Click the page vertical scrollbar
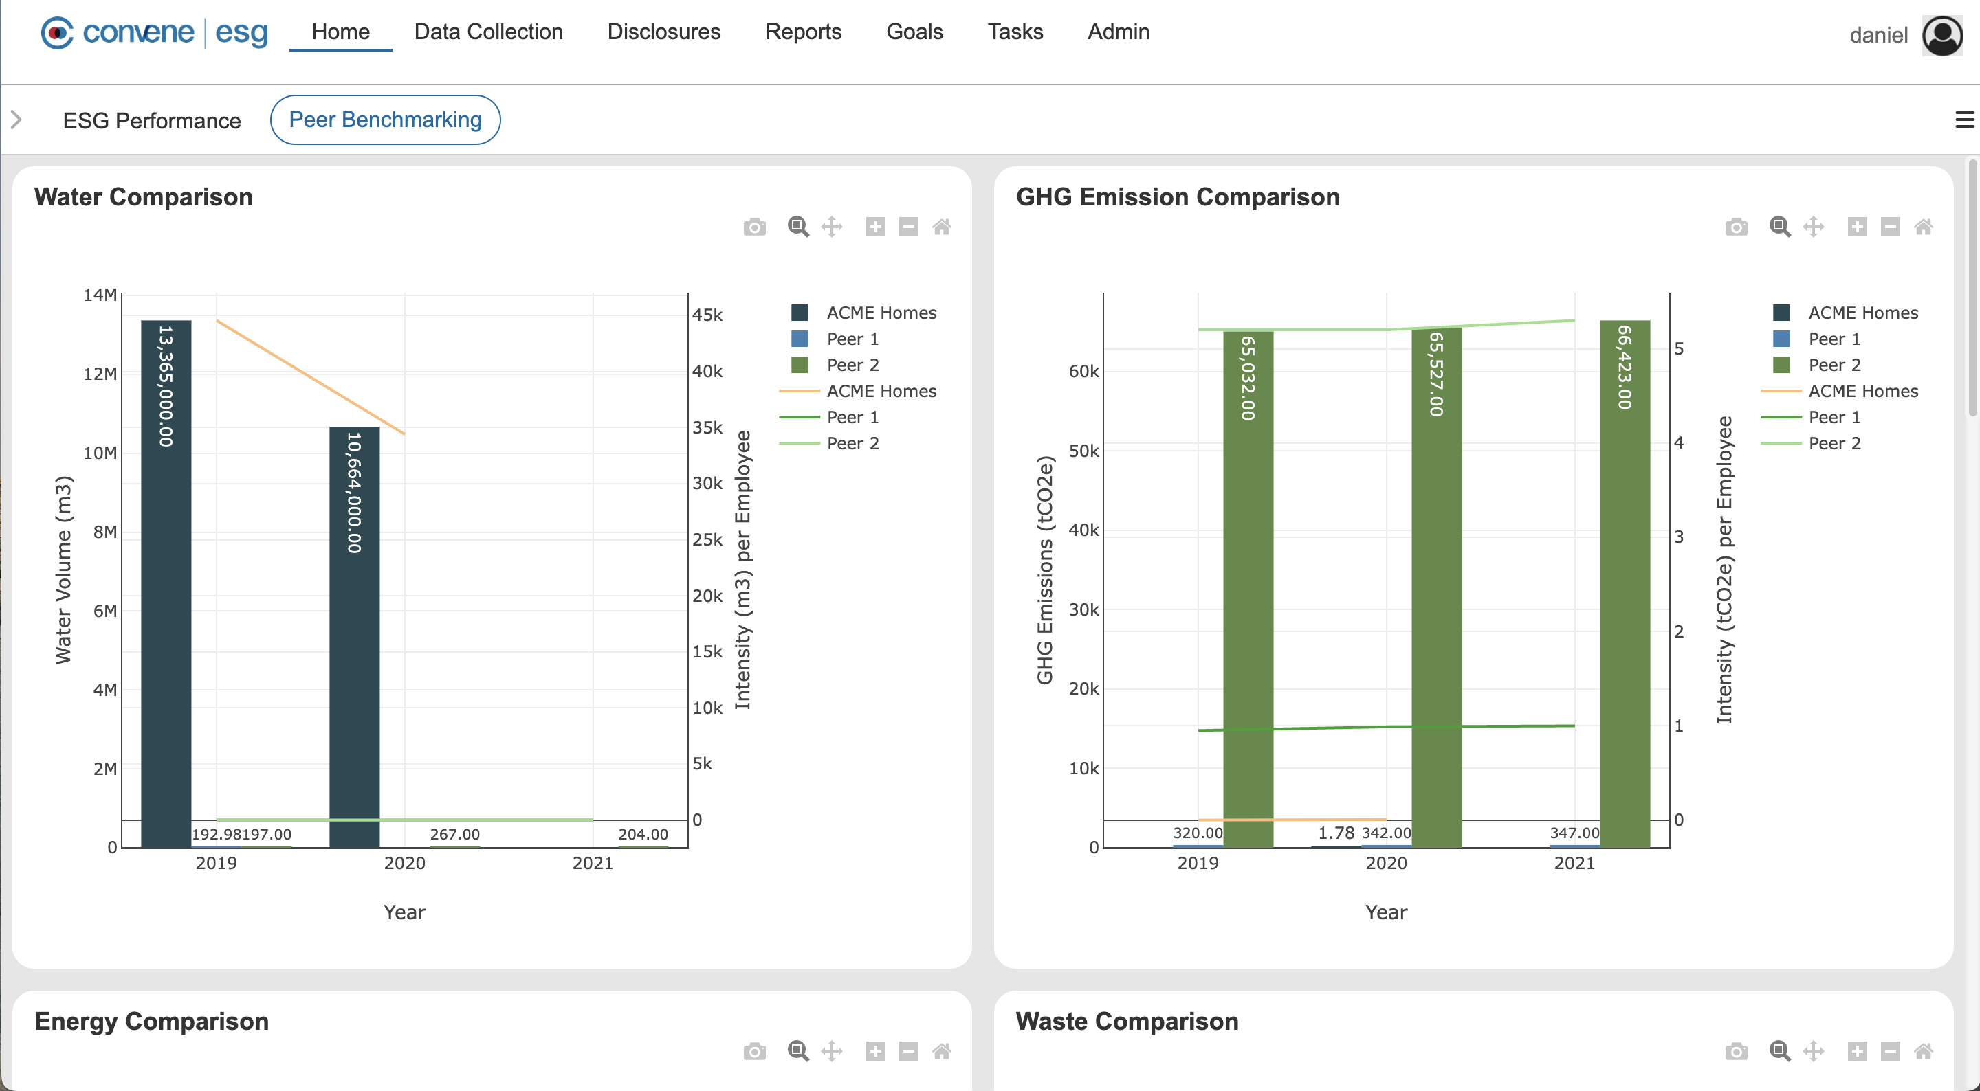The image size is (1980, 1091). (1972, 288)
